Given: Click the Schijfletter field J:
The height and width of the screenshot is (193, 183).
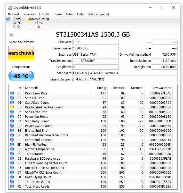Looking at the screenshot, I should click(x=96, y=67).
